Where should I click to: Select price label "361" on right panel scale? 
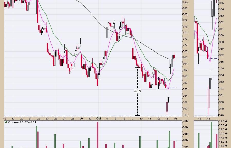pos(222,29)
